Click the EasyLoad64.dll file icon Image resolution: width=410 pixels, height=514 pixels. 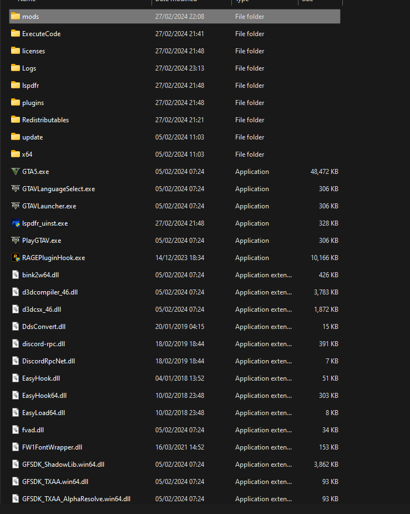coord(16,413)
